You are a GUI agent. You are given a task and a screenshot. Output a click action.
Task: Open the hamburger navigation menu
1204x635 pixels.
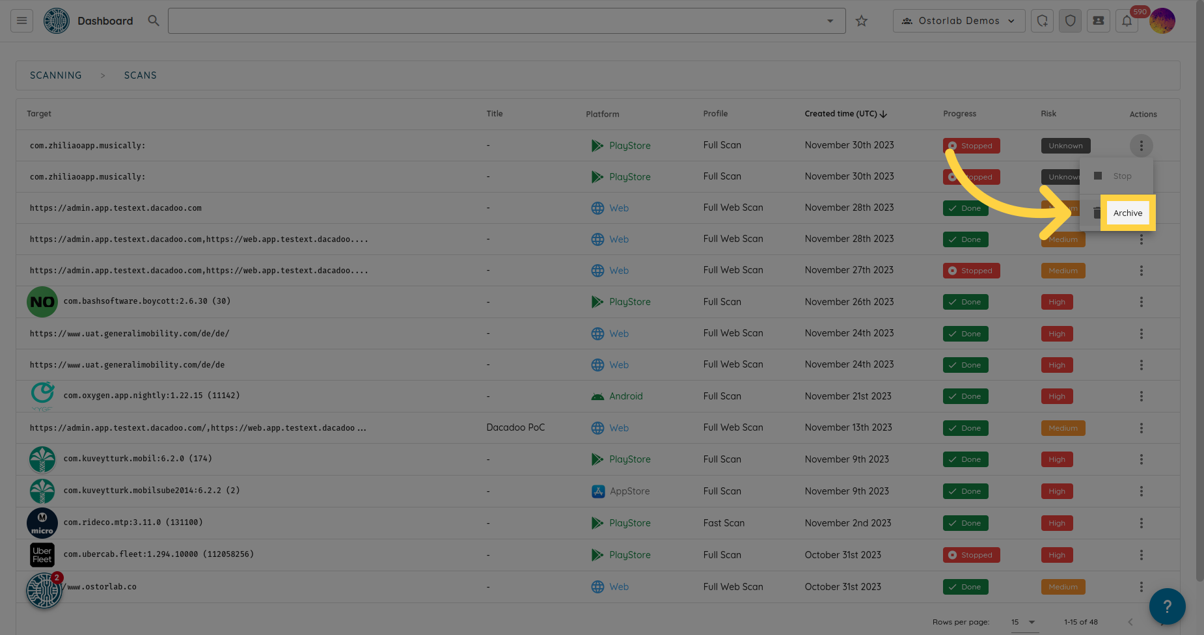pyautogui.click(x=21, y=21)
